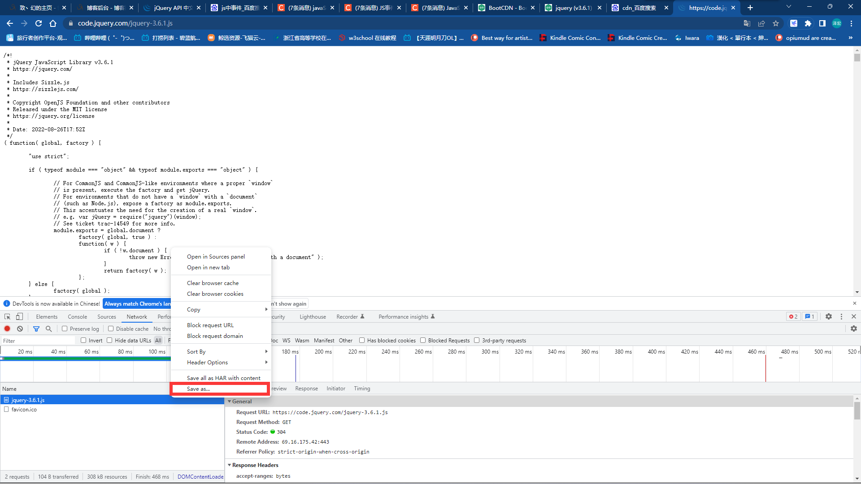Expand the Copy submenu
Viewport: 861px width, 484px height.
tap(221, 309)
